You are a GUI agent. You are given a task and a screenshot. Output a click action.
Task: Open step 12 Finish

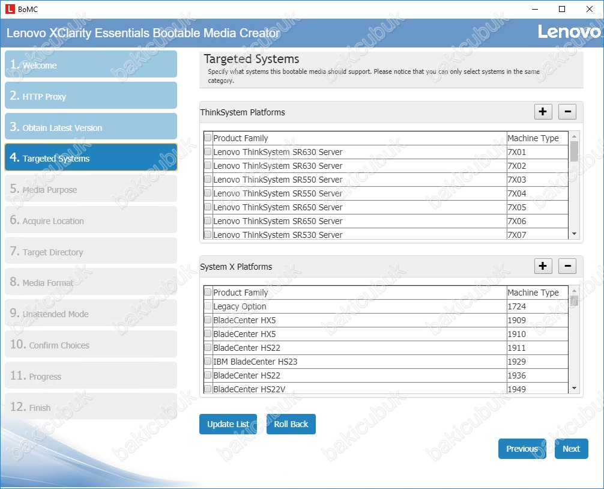click(91, 407)
